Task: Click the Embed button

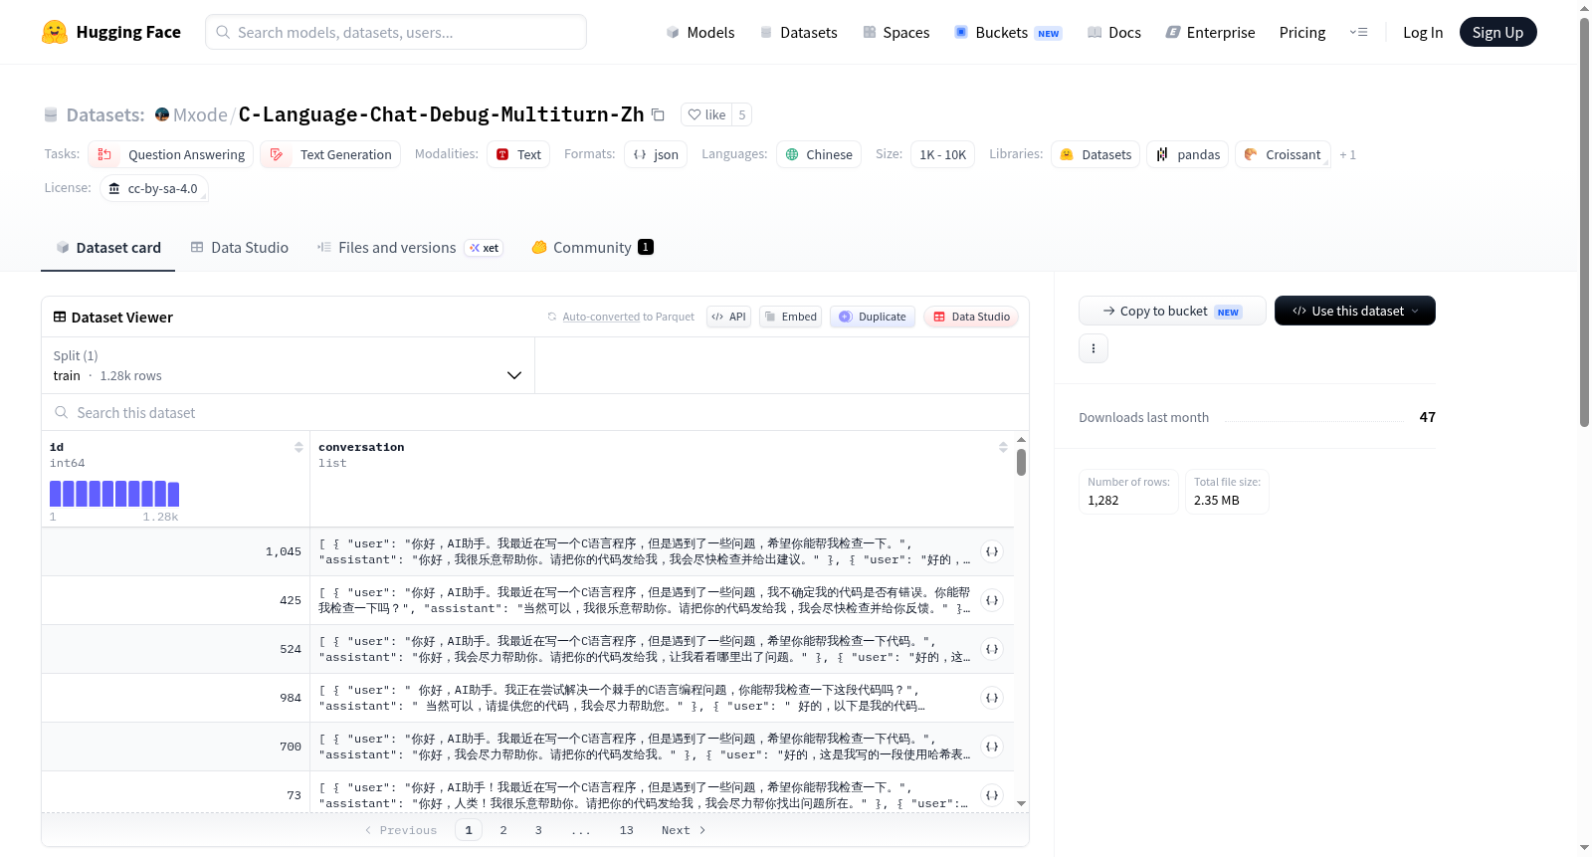Action: 790,317
